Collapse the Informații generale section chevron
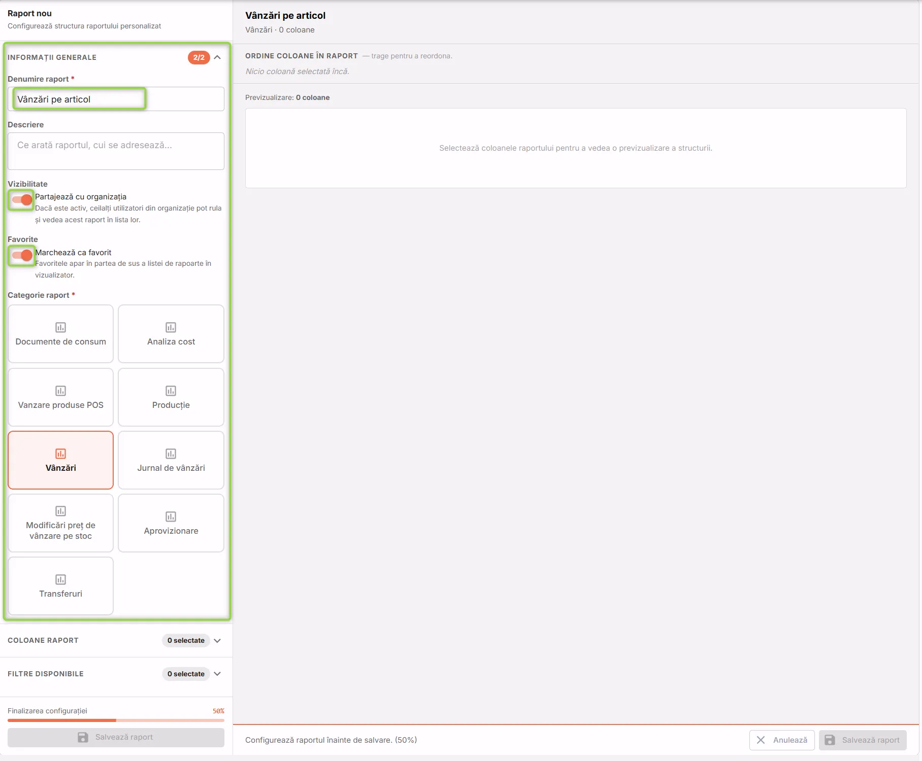 pyautogui.click(x=217, y=57)
